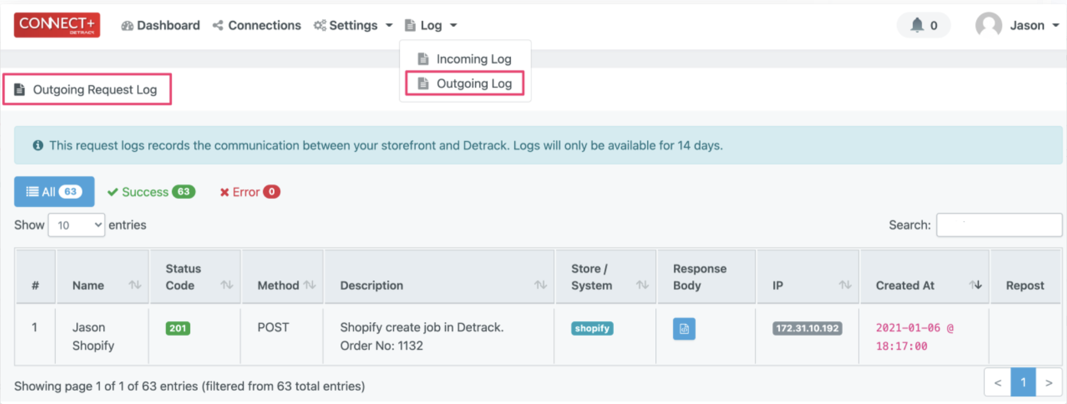The height and width of the screenshot is (404, 1067).
Task: Click the info icon in banner
Action: tap(38, 145)
